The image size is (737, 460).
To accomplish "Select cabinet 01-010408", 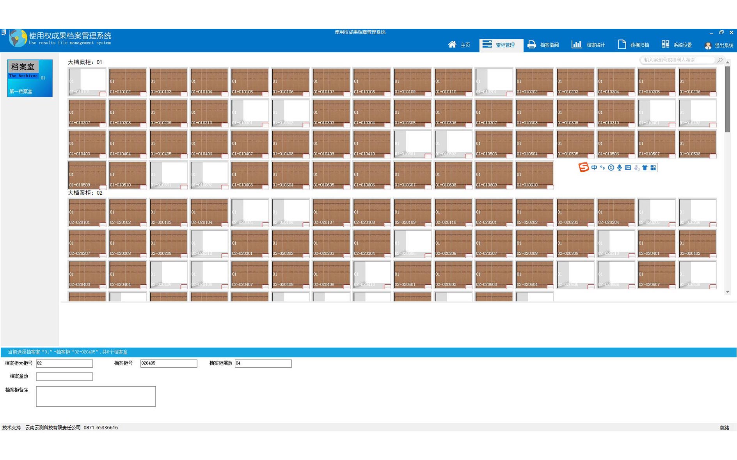I will click(290, 144).
